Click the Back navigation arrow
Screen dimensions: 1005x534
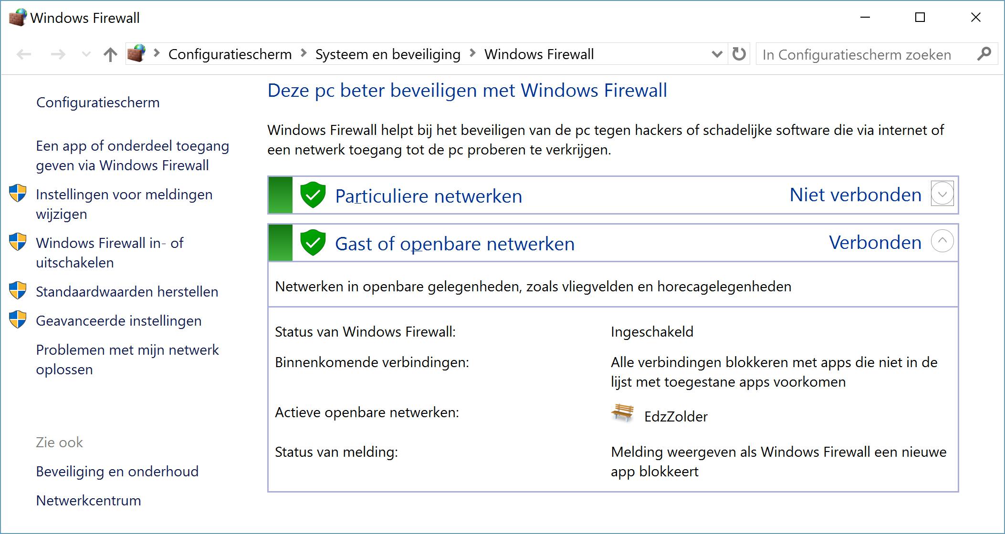tap(24, 54)
